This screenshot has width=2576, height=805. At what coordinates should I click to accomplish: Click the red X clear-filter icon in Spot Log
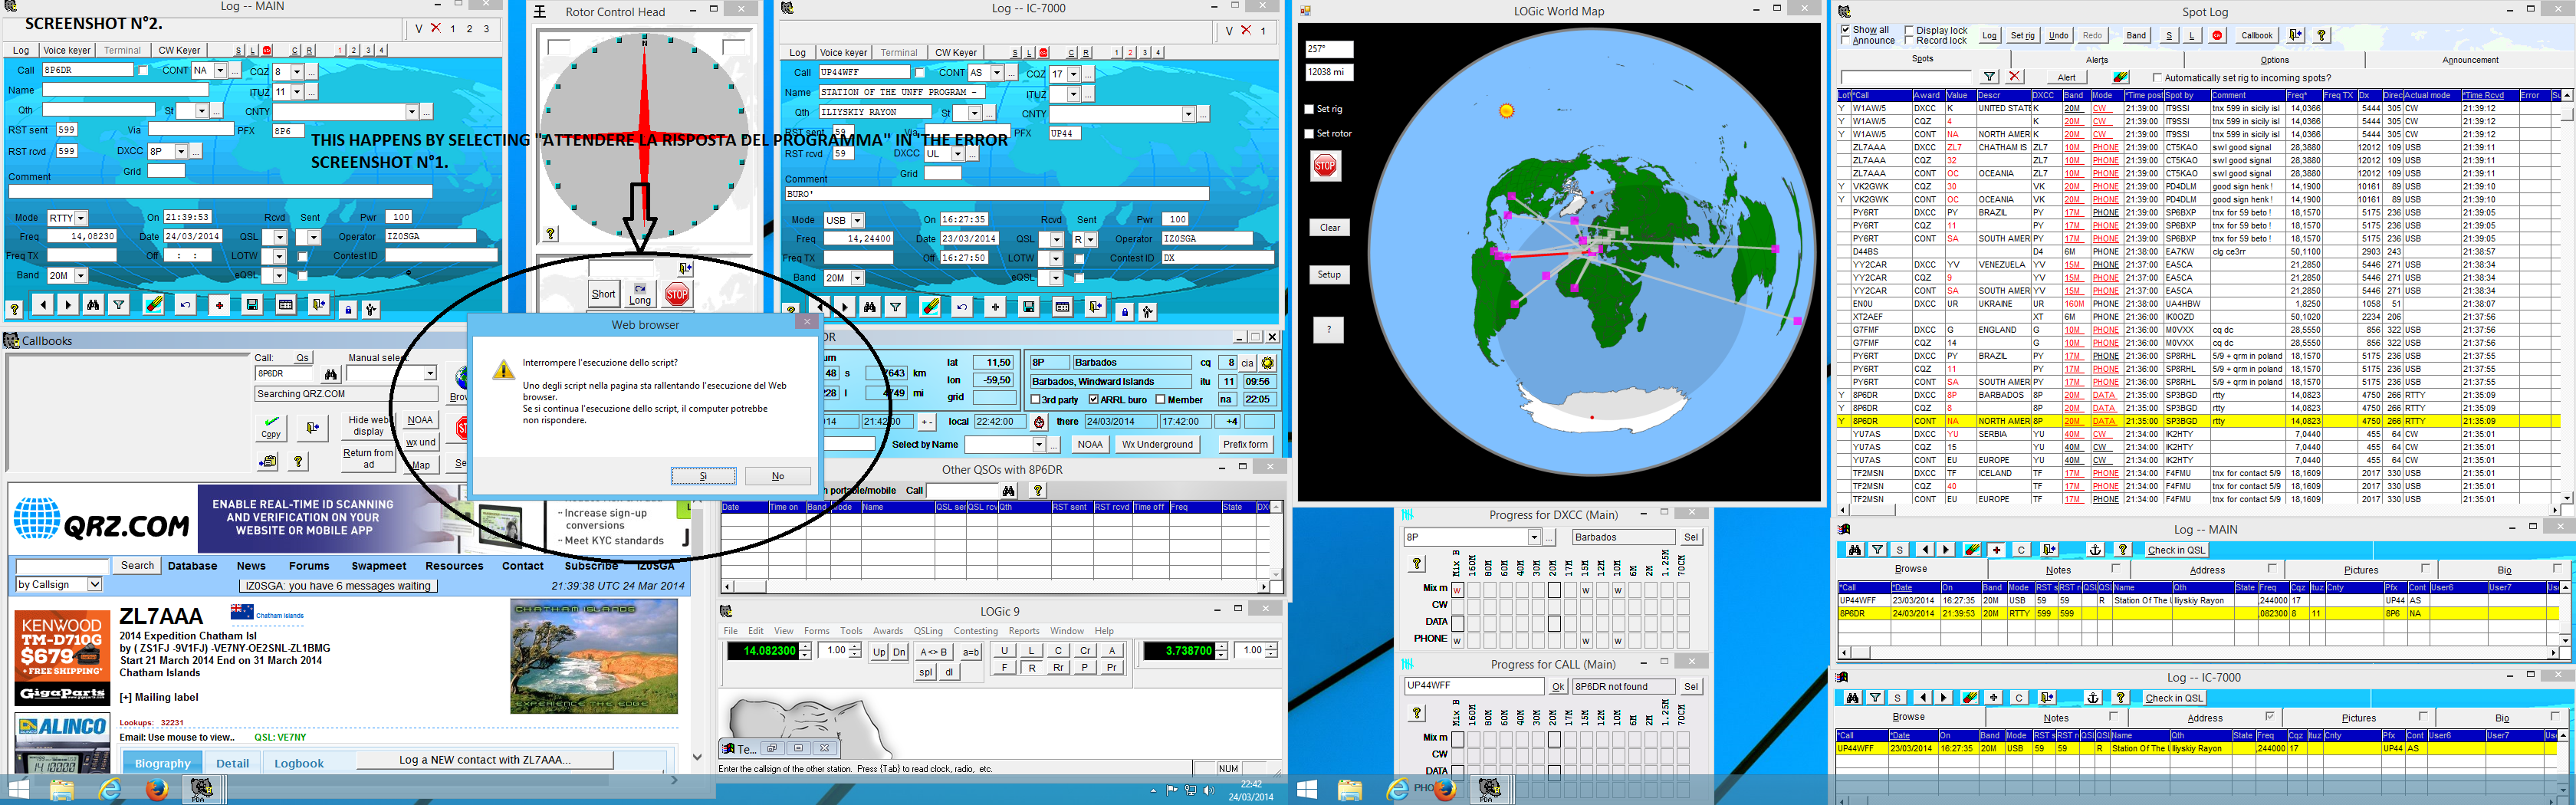point(2015,77)
